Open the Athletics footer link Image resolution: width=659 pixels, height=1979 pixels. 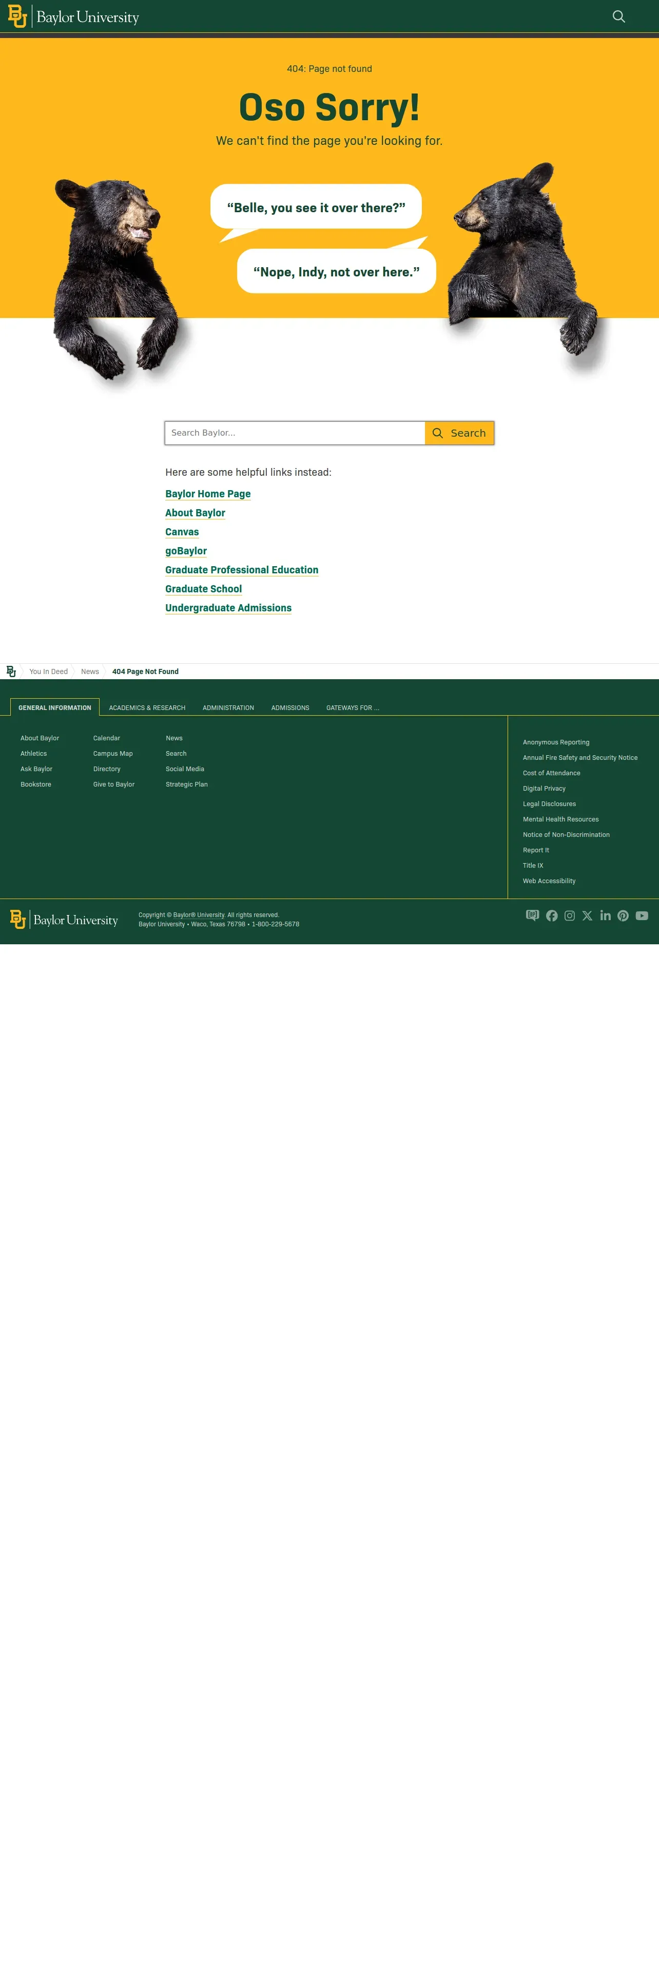34,754
